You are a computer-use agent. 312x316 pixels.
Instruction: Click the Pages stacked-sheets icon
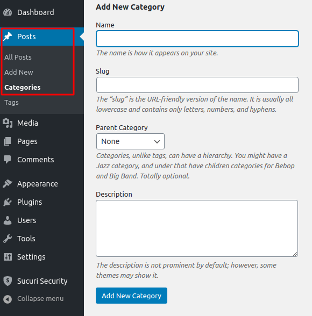(8, 141)
